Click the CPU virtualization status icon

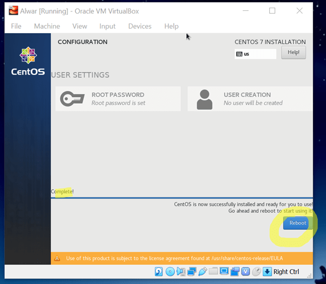[x=245, y=272]
